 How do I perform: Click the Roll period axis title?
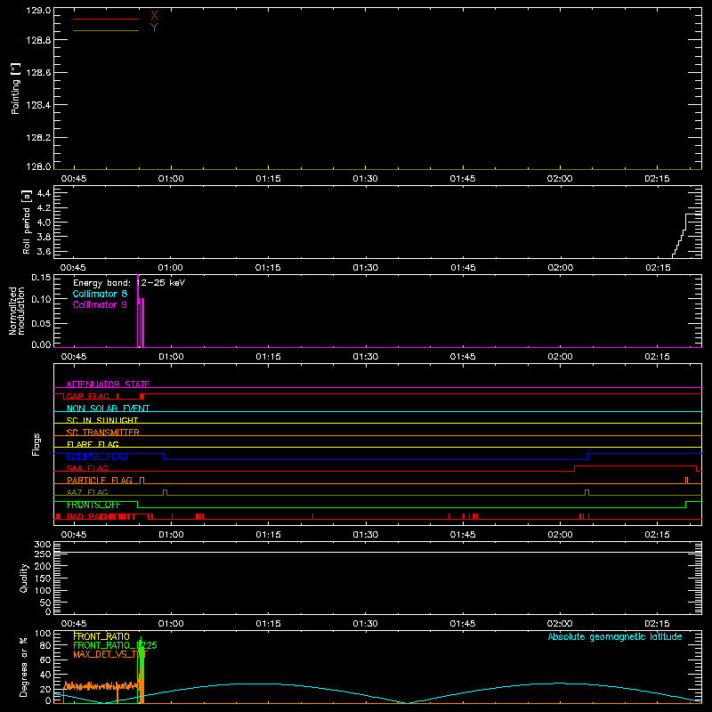click(27, 222)
